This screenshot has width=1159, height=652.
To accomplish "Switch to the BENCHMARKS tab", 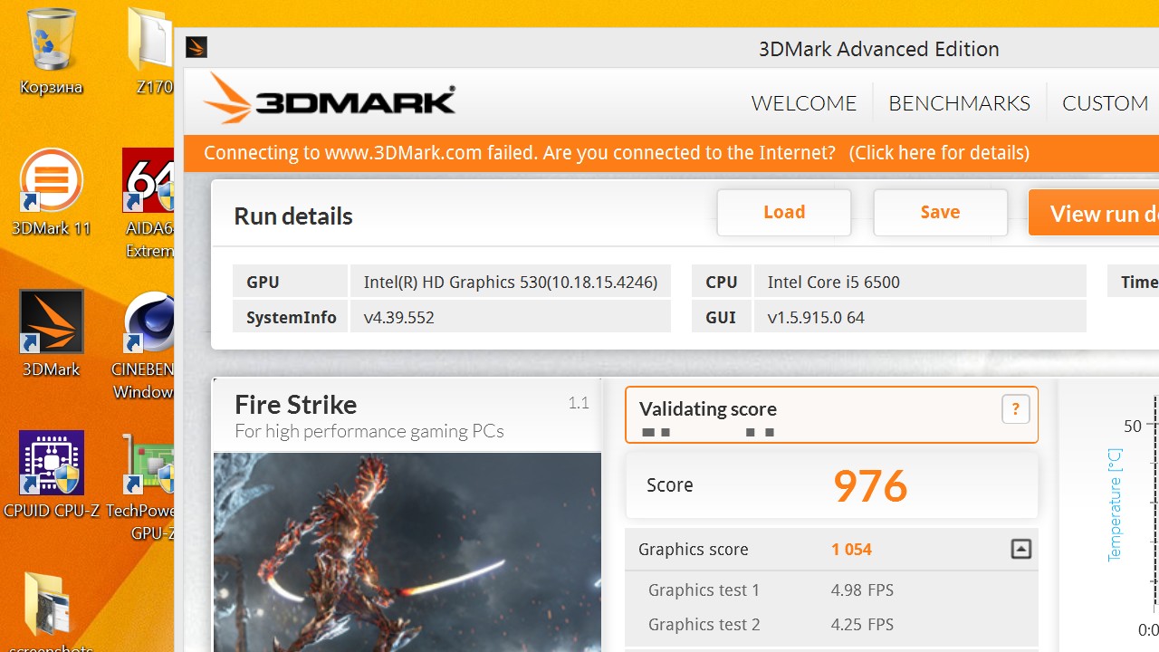I will [959, 103].
